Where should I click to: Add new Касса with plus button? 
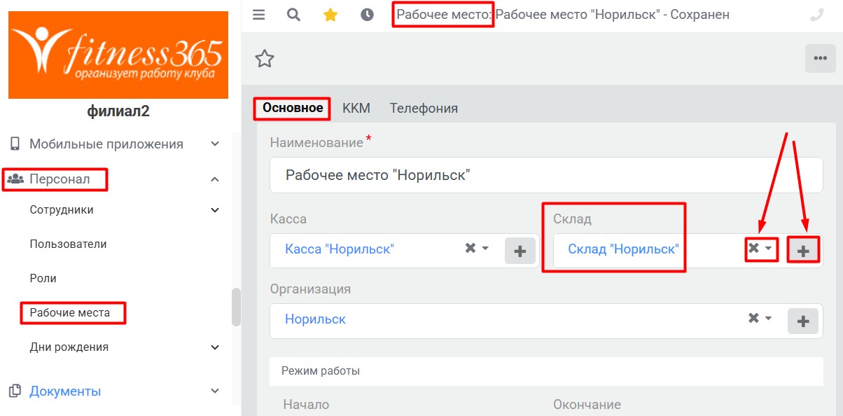pyautogui.click(x=520, y=251)
